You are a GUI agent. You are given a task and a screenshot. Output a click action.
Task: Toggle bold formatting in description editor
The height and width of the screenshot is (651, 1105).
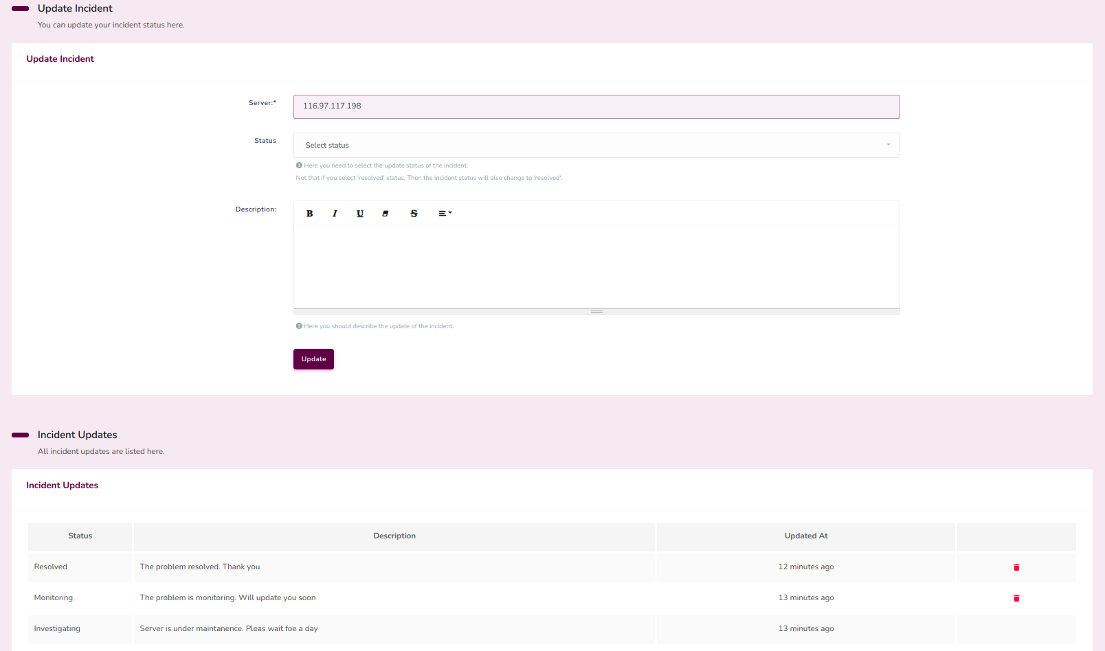point(310,214)
